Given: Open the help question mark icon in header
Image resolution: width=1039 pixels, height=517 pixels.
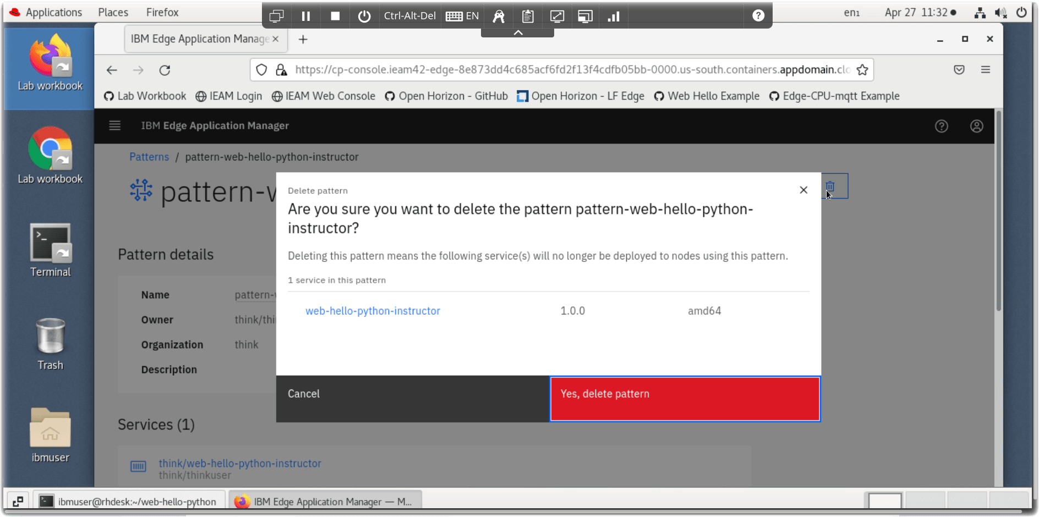Looking at the screenshot, I should click(942, 126).
